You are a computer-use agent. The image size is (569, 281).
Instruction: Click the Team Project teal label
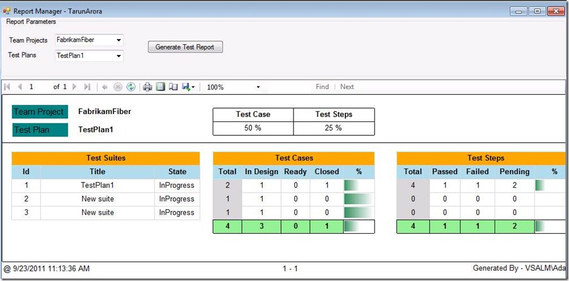(x=40, y=111)
